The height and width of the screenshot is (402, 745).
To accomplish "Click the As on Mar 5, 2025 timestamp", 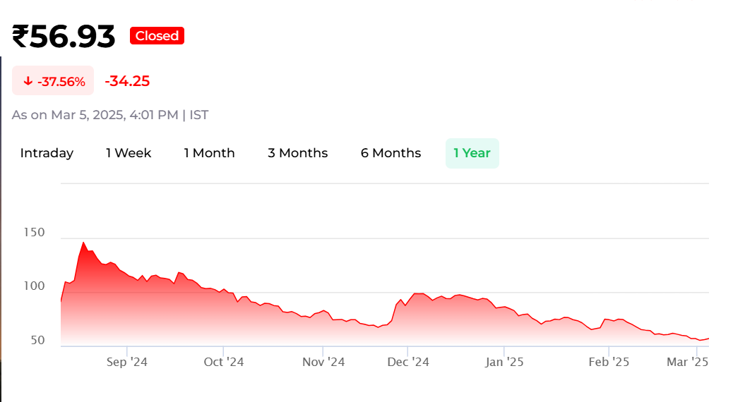I will click(x=110, y=115).
